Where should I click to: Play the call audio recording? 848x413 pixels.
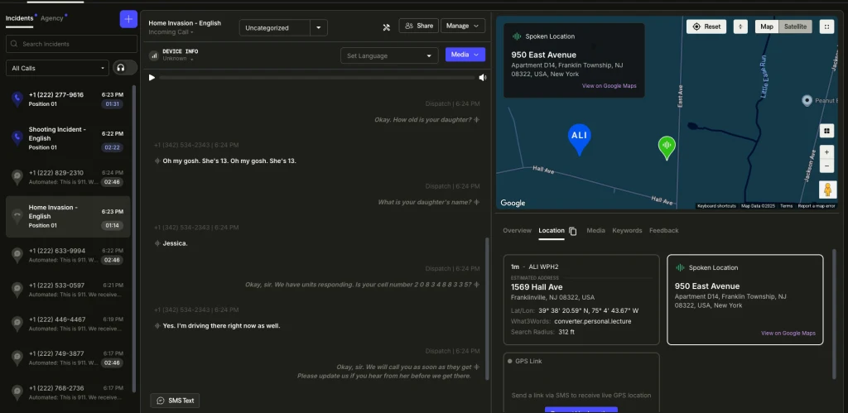tap(152, 78)
